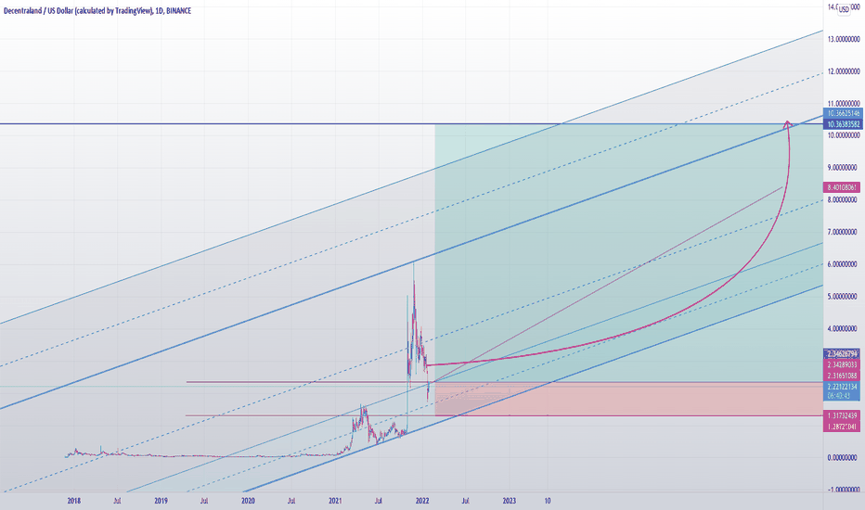This screenshot has height=510, width=865.
Task: Click the 6.00000000 price scale value
Action: tap(842, 264)
